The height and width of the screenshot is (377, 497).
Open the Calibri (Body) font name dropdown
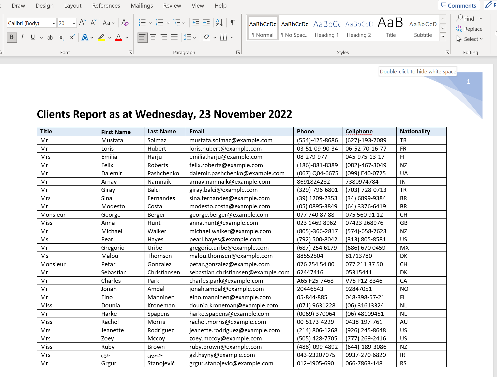point(54,23)
